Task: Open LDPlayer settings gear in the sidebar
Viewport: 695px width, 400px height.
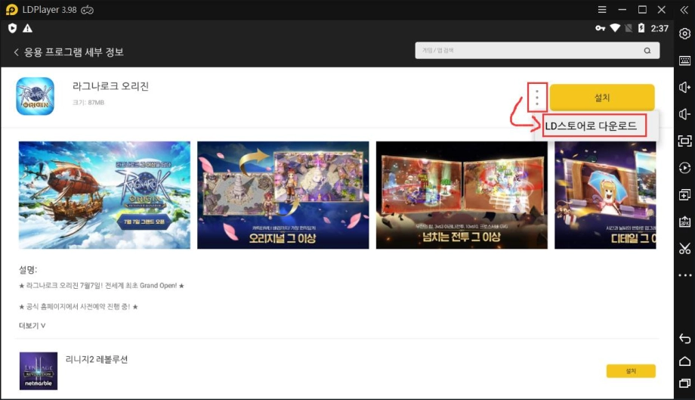Action: pos(685,34)
